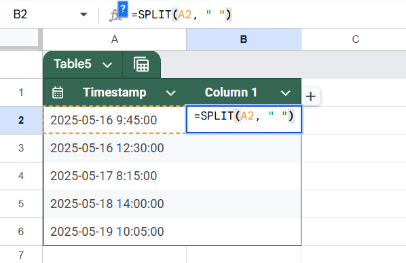Select column B header
Viewport: 406px width, 263px height.
(244, 39)
